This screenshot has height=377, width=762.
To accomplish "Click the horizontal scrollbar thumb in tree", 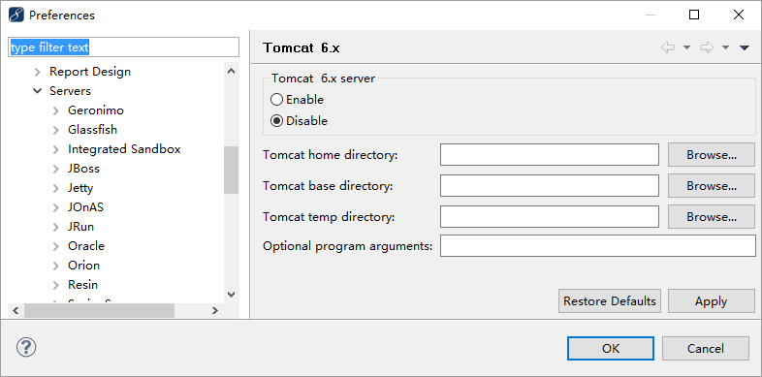I will [x=99, y=310].
